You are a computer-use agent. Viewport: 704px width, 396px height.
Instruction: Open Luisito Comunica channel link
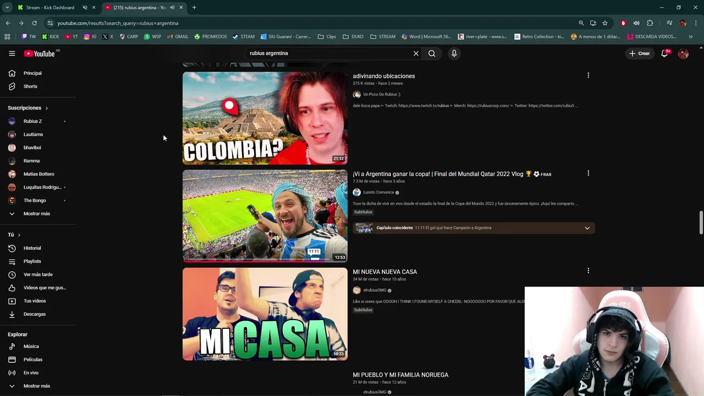point(378,193)
